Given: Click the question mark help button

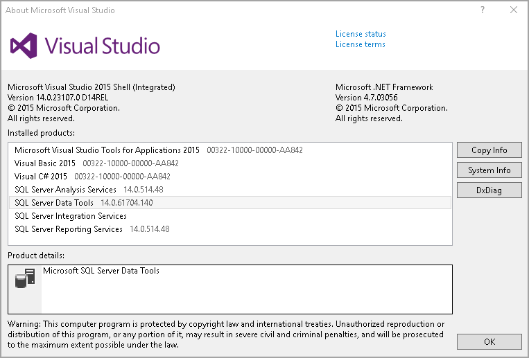Looking at the screenshot, I should point(482,10).
